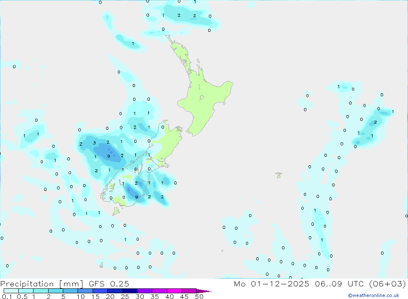Click the legend scale label 0.1

pos(7,297)
